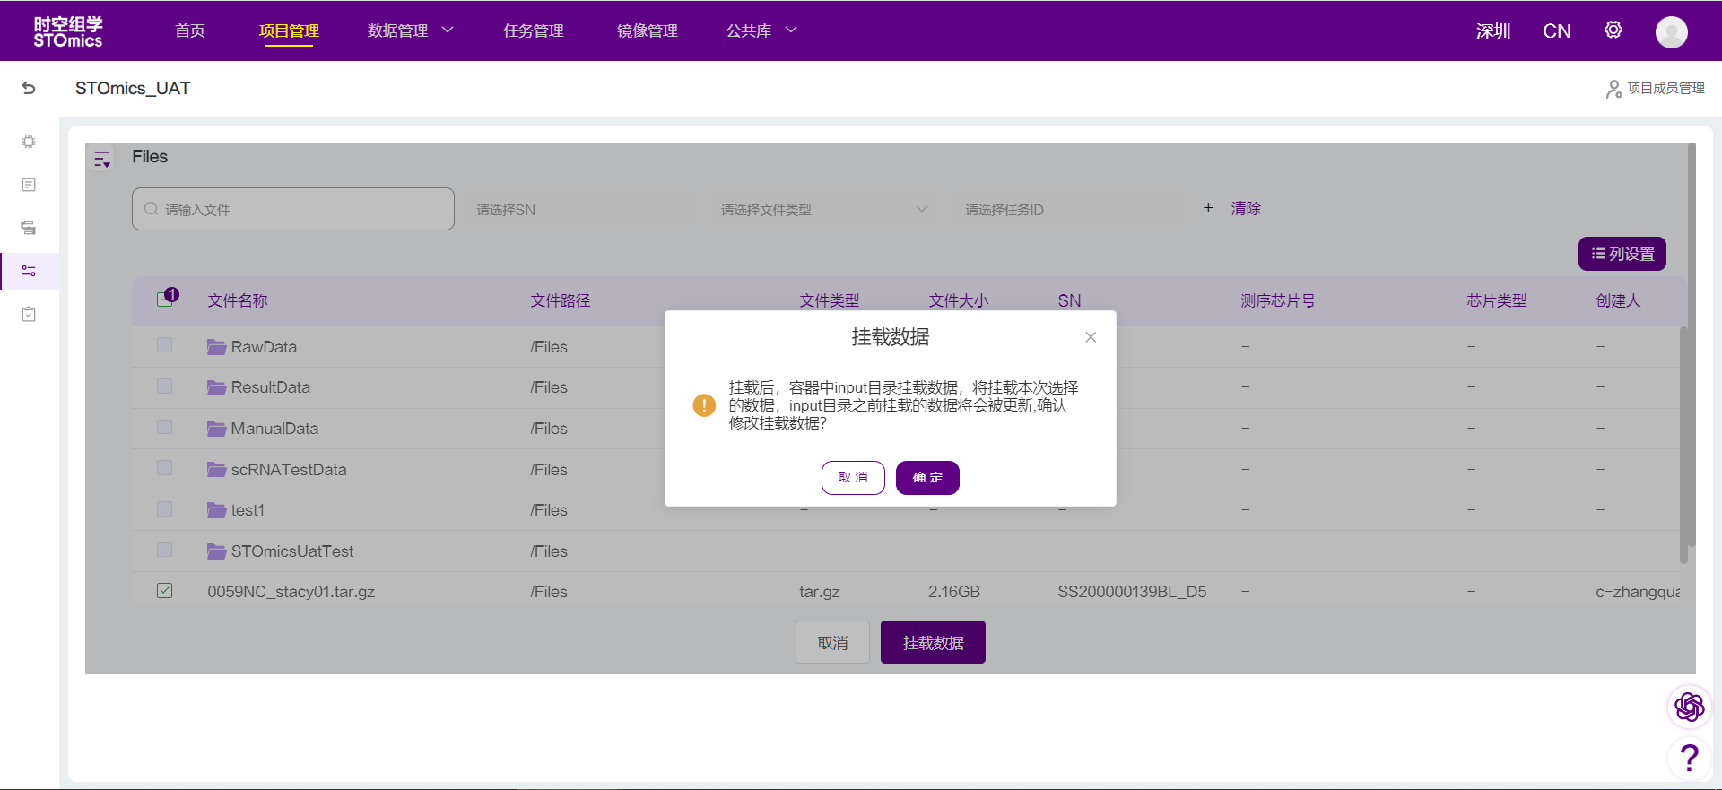The image size is (1722, 790).
Task: Click the back arrow beside STOmics_UAT
Action: click(x=29, y=88)
